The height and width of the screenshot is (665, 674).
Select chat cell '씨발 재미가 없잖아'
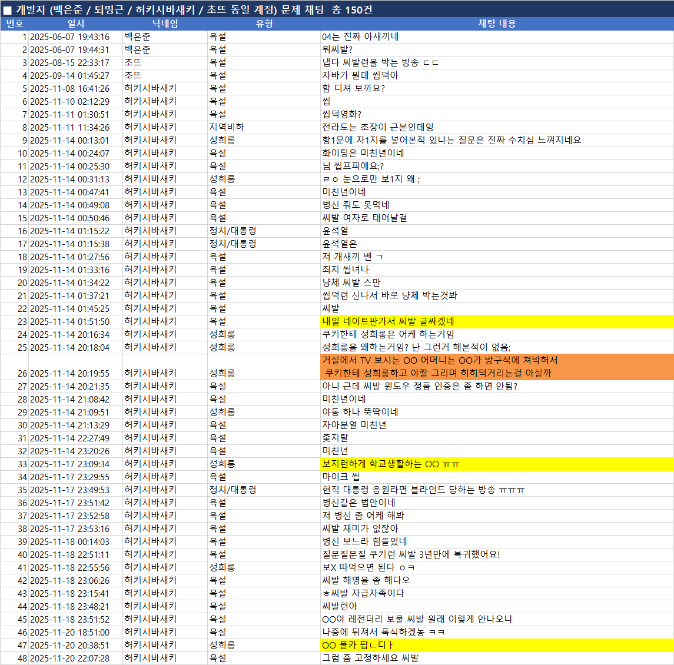497,528
